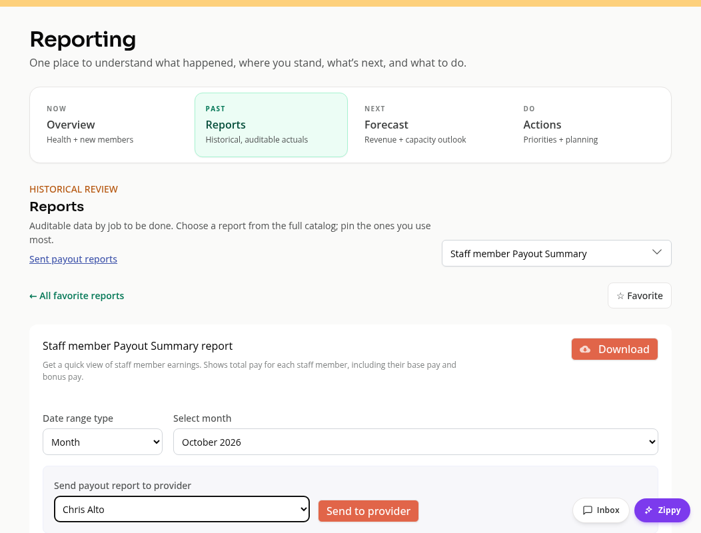
Task: Open the Date range type dropdown
Action: (x=103, y=442)
